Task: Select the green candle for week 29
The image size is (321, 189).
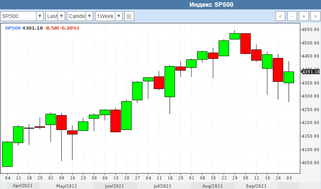Action: coord(235,36)
